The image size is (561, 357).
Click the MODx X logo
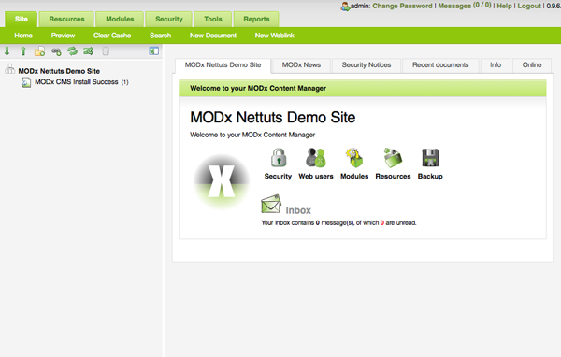[222, 181]
